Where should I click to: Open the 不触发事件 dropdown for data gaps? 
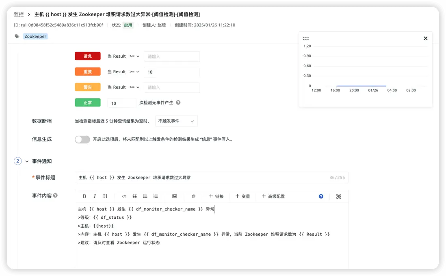pyautogui.click(x=176, y=121)
